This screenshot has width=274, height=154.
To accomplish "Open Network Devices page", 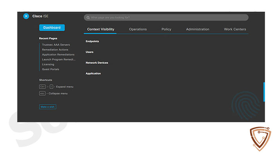I will point(97,63).
